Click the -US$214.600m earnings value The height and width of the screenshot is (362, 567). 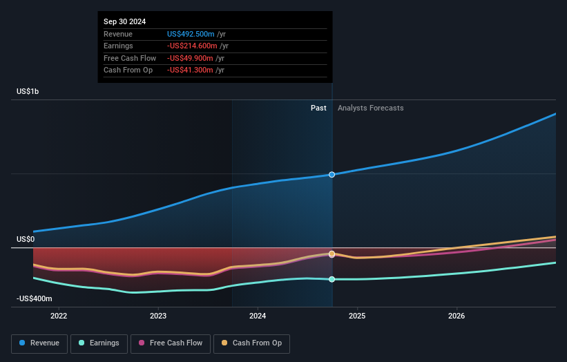pyautogui.click(x=192, y=46)
